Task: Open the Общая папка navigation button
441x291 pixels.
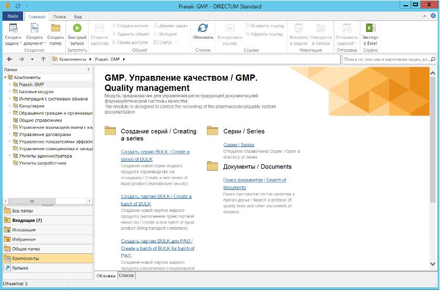Action: pyautogui.click(x=48, y=249)
